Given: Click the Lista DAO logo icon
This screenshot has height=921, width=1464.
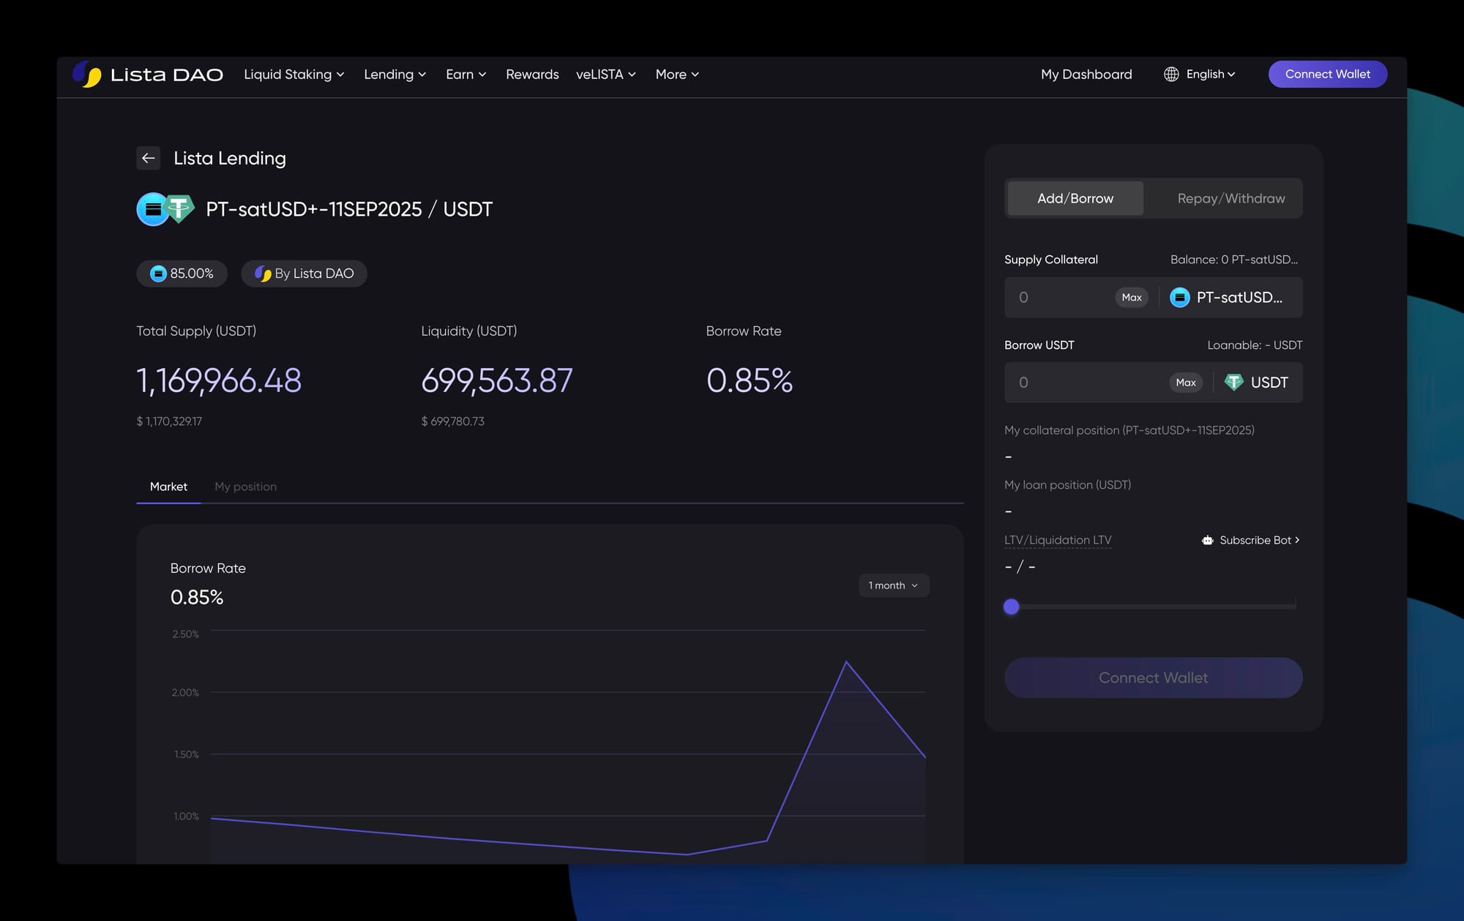Looking at the screenshot, I should pyautogui.click(x=87, y=75).
